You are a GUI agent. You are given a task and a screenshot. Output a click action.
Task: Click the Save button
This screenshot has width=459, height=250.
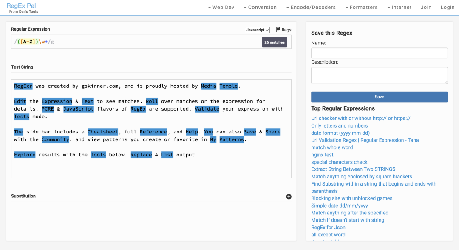380,97
